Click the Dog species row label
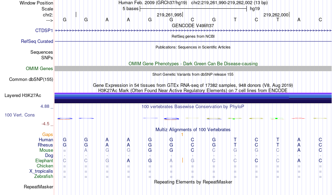 49,156
